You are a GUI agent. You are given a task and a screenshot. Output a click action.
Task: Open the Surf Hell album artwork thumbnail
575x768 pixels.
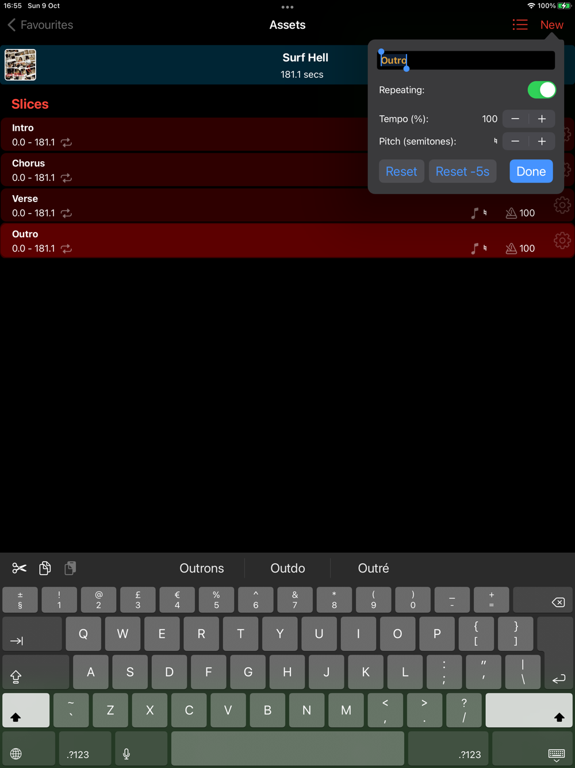point(21,64)
